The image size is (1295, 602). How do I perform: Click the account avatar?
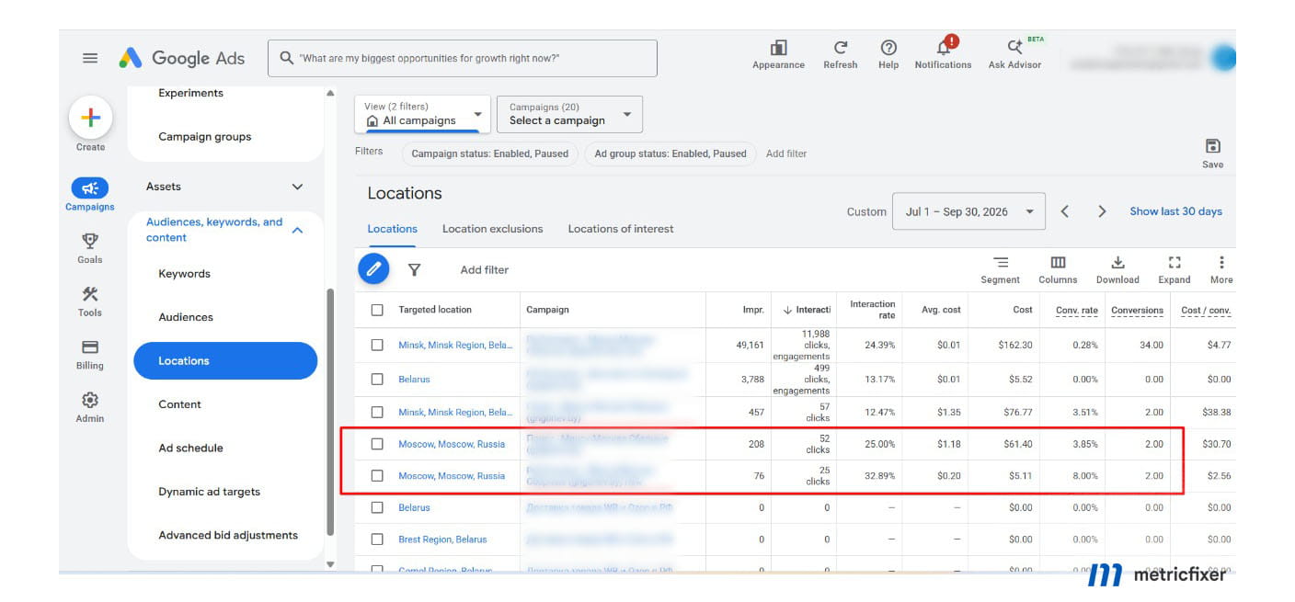1222,58
